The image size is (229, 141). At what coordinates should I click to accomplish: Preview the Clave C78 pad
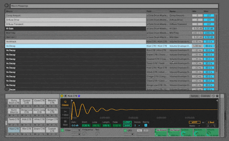pos(39,106)
